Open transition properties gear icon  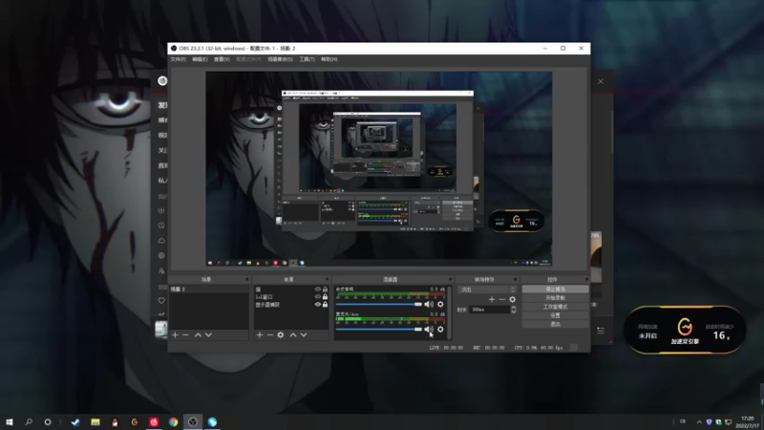tap(513, 299)
